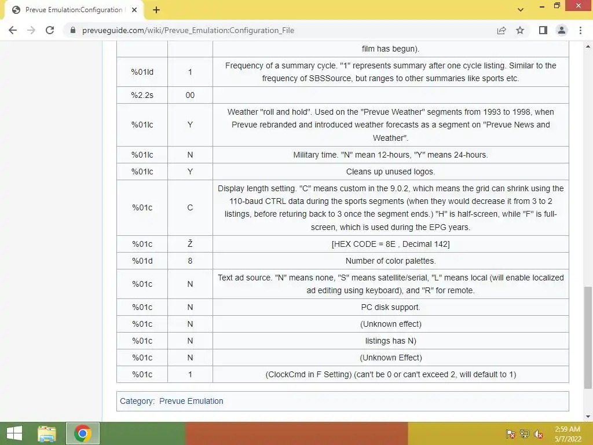Click the browser Forward arrow
This screenshot has width=593, height=445.
tap(31, 30)
